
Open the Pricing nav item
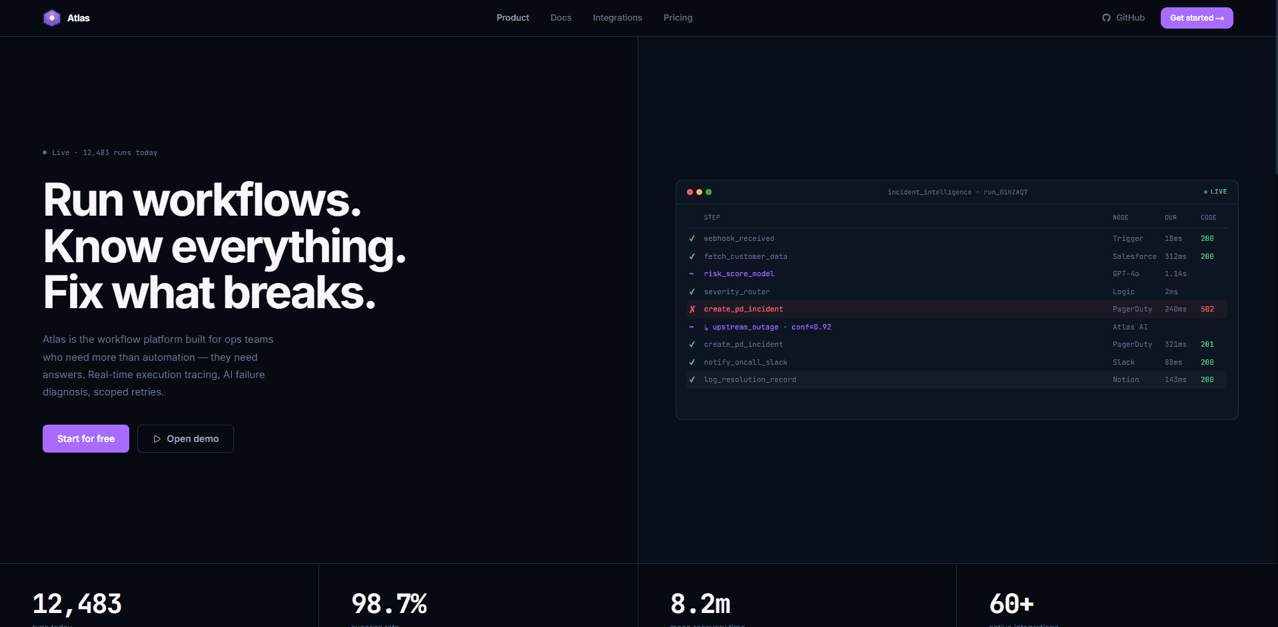pyautogui.click(x=678, y=18)
